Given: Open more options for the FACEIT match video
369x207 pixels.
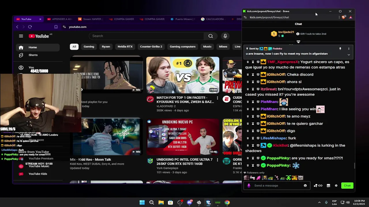Looking at the screenshot, I should click(217, 98).
